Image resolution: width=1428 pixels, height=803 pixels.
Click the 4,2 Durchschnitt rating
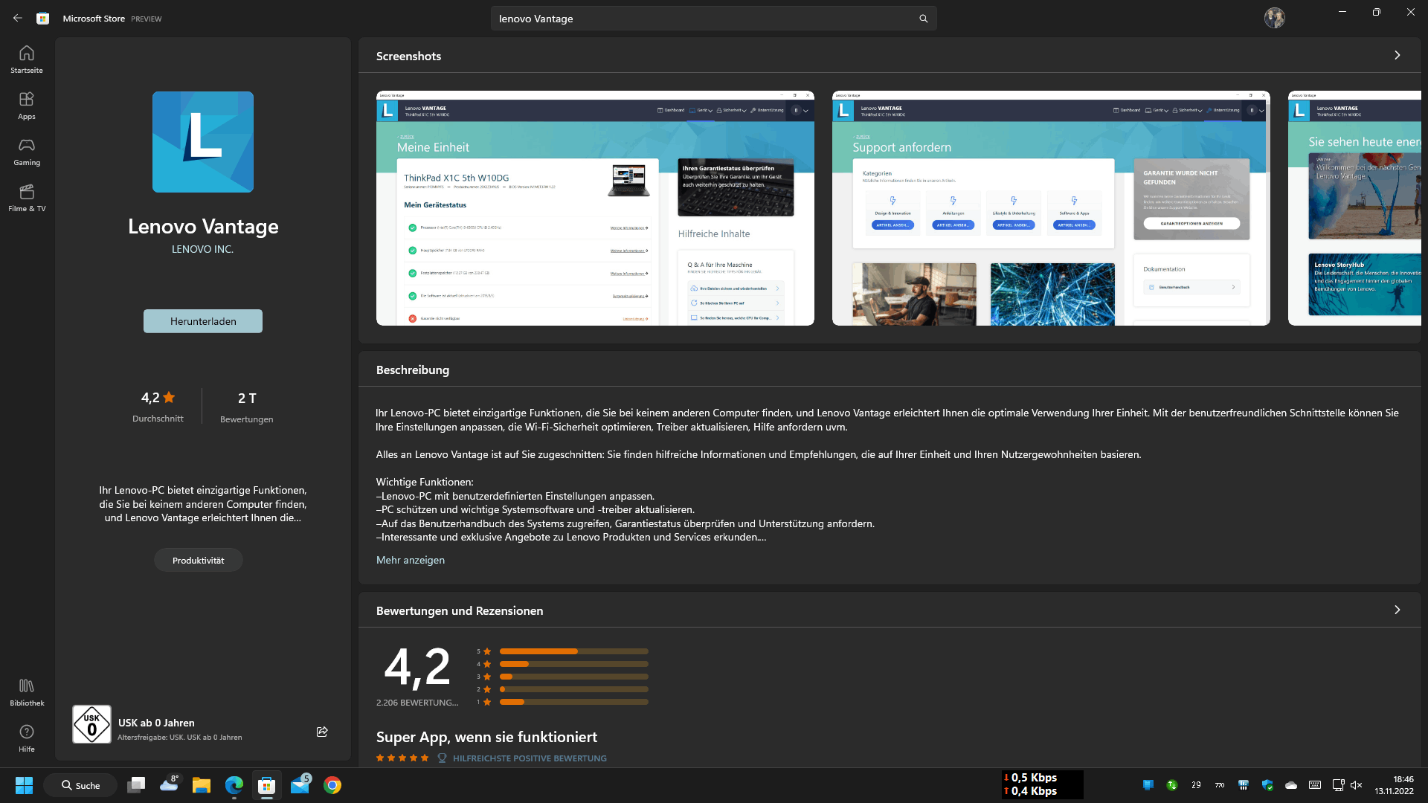(158, 407)
